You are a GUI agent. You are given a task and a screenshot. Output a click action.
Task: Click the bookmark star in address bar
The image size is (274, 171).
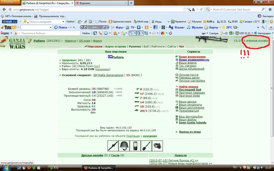pos(185,10)
